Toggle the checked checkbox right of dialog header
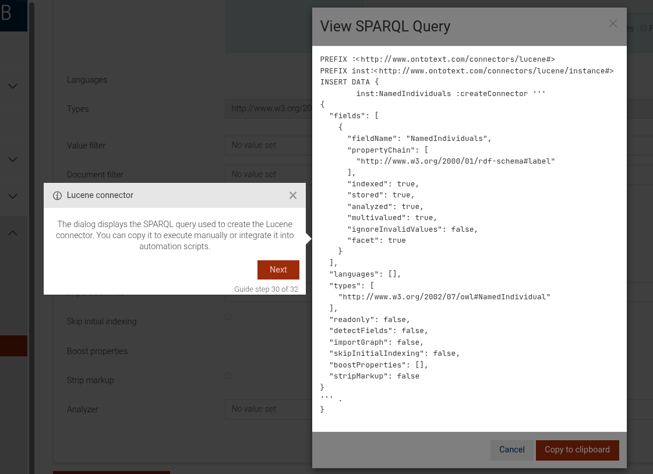This screenshot has height=474, width=653. (644, 28)
